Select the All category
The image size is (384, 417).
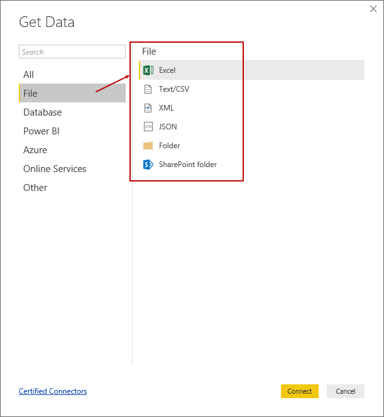click(29, 75)
